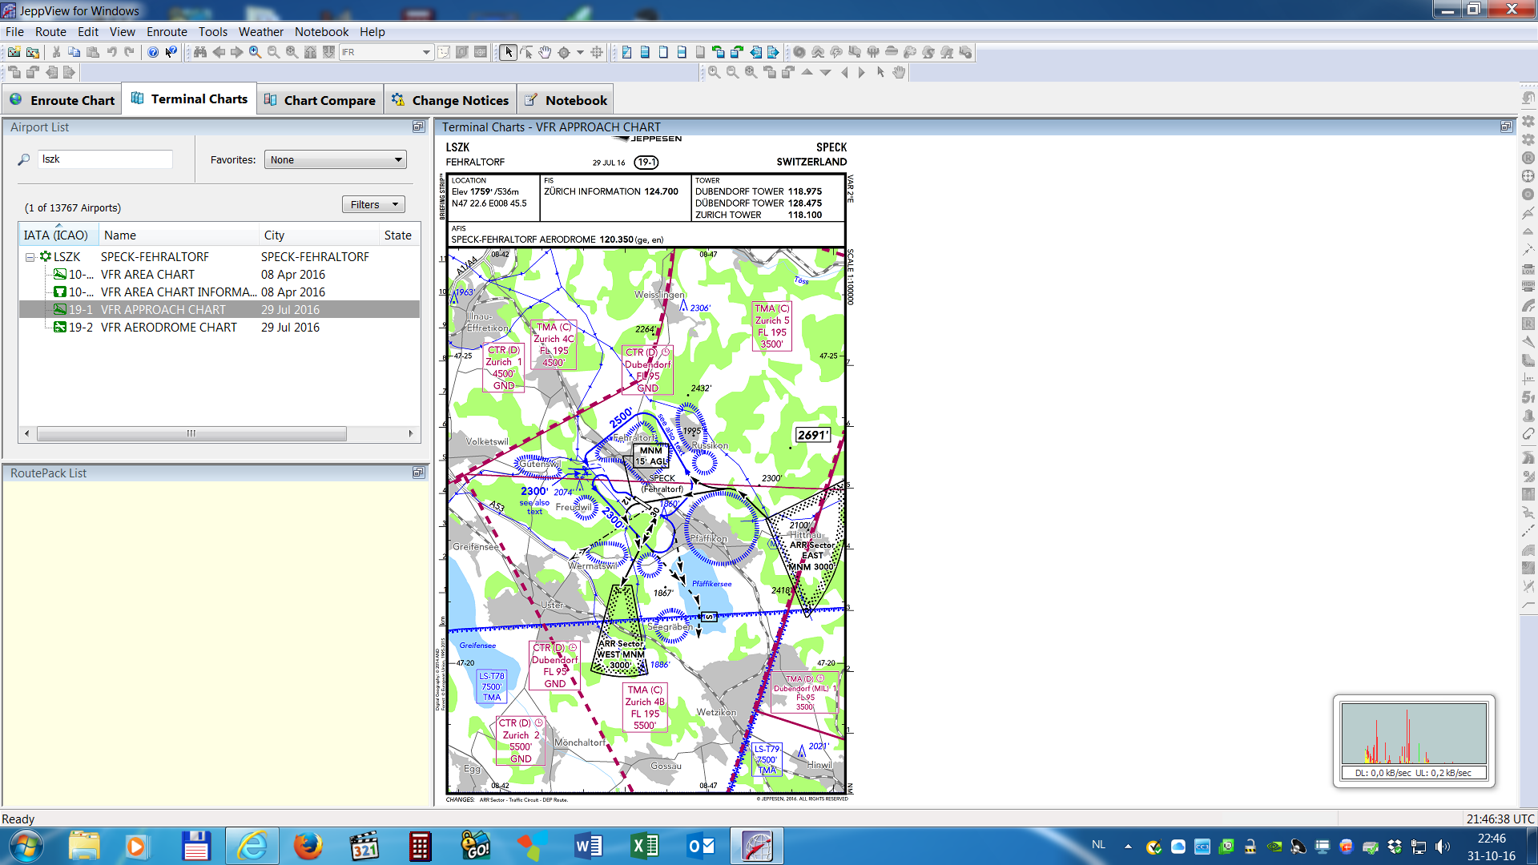Switch to the Enroute Chart tab

(62, 100)
